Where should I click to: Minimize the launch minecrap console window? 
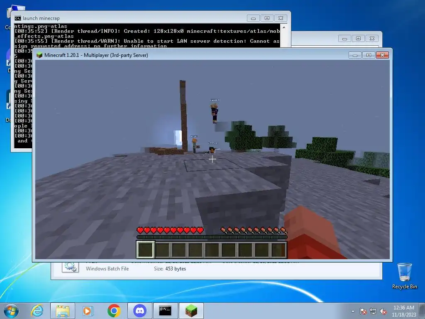254,18
